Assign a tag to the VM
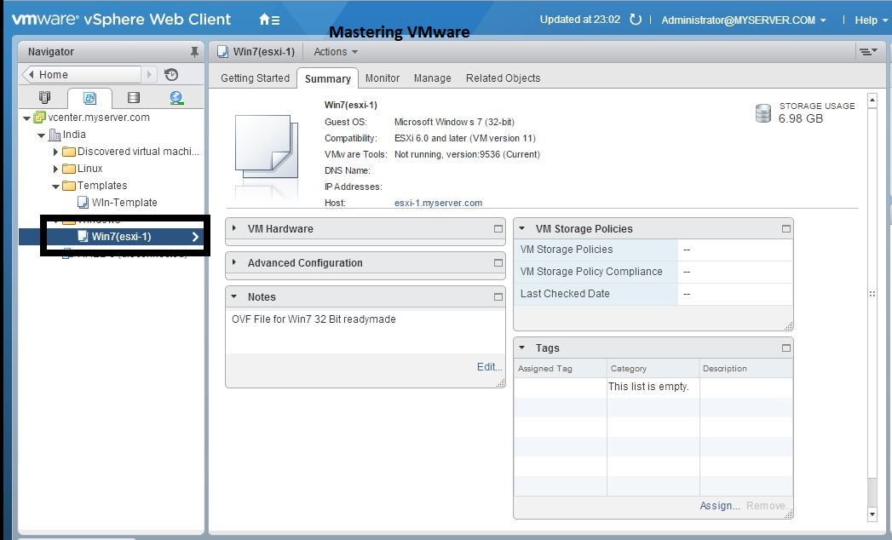This screenshot has width=892, height=540. click(x=720, y=506)
